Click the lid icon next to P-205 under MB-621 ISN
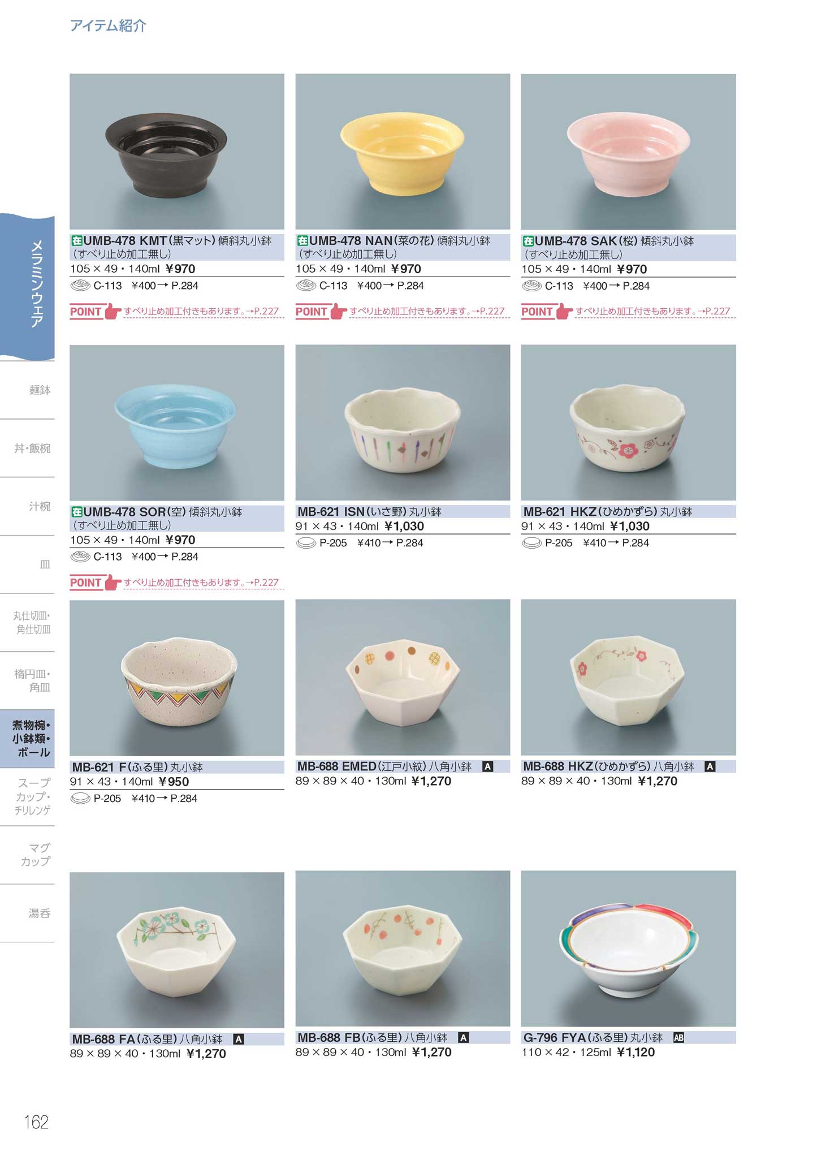 pyautogui.click(x=306, y=543)
